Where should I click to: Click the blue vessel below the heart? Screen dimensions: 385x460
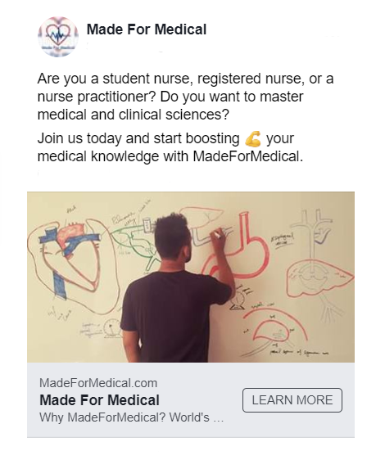coord(59,286)
